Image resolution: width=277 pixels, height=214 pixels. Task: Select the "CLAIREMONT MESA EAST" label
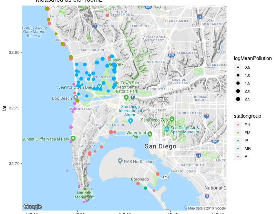(x=154, y=39)
